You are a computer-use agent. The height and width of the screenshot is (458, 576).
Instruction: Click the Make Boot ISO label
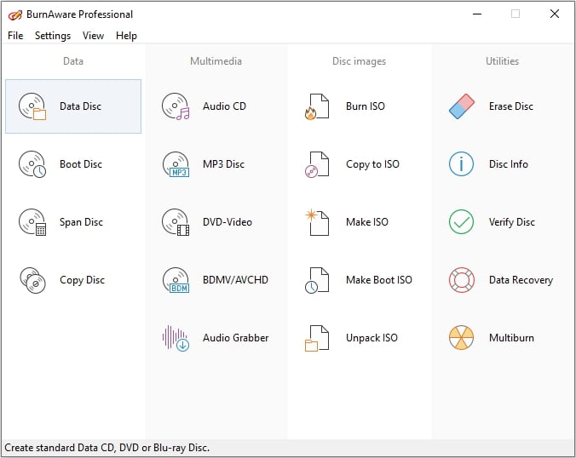pyautogui.click(x=378, y=280)
